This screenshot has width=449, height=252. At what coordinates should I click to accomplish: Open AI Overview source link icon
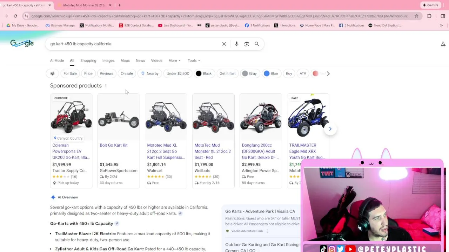pos(180,213)
